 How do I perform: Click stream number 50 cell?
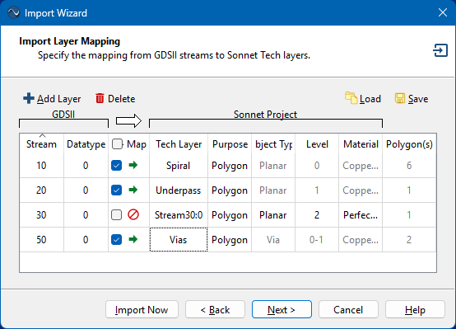42,240
